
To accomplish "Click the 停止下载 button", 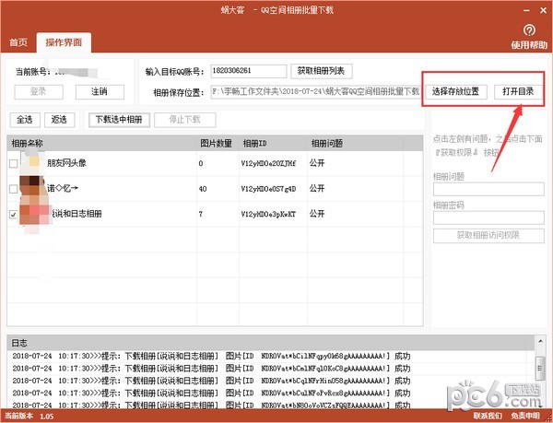I will click(185, 120).
